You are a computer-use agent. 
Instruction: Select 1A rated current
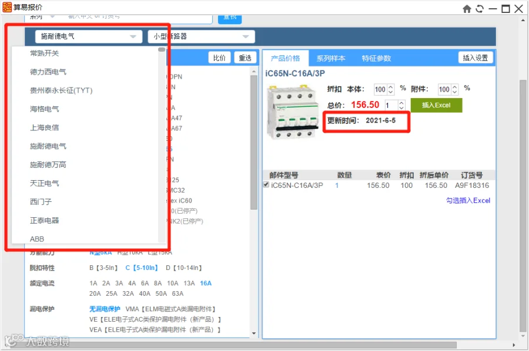(93, 283)
